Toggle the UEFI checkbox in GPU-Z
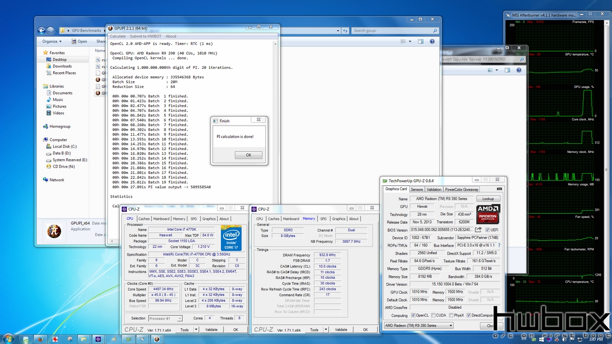 tap(487, 230)
